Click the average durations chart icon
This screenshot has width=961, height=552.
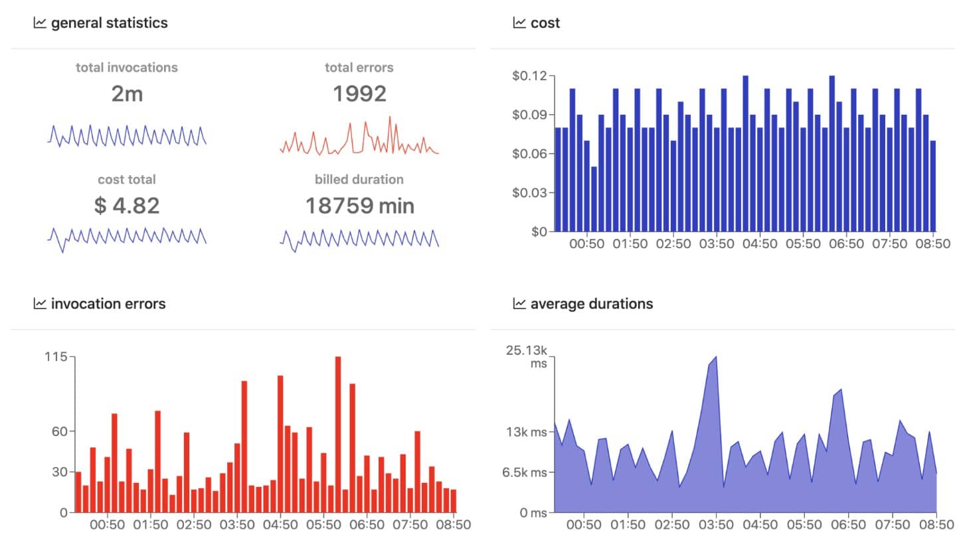[x=519, y=304]
